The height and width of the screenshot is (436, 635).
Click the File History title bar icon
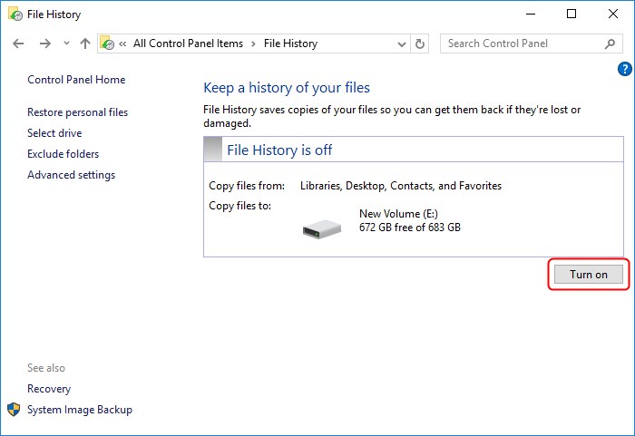(15, 15)
